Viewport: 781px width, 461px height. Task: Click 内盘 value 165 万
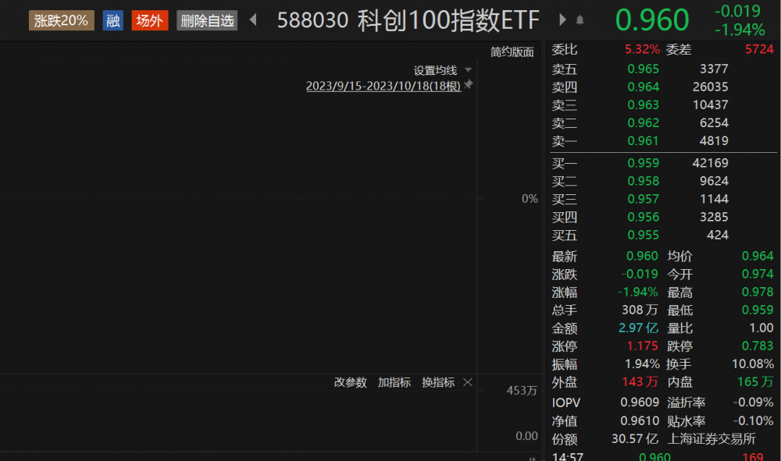click(x=755, y=381)
